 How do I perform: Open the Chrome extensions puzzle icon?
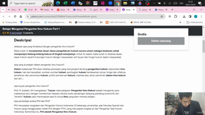coord(176,16)
